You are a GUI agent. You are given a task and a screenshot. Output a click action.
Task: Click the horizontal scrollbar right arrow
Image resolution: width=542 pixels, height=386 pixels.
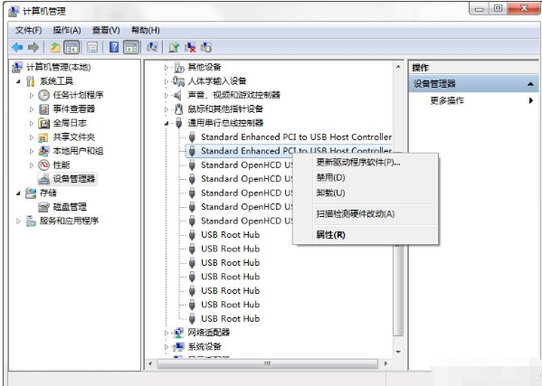coord(385,363)
